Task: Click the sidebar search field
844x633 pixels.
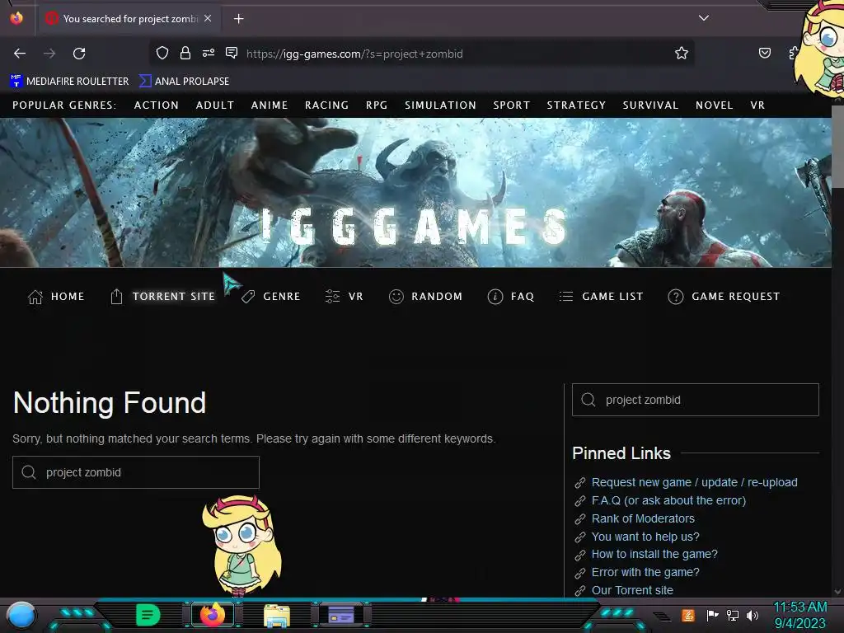Action: 696,400
